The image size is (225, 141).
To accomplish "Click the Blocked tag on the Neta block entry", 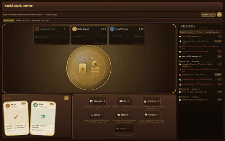I will 218,41.
